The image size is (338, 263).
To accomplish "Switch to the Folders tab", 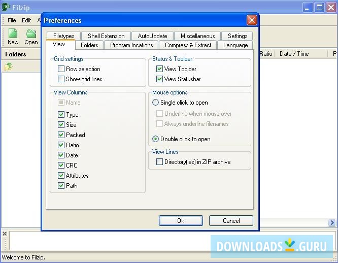I will (x=89, y=45).
